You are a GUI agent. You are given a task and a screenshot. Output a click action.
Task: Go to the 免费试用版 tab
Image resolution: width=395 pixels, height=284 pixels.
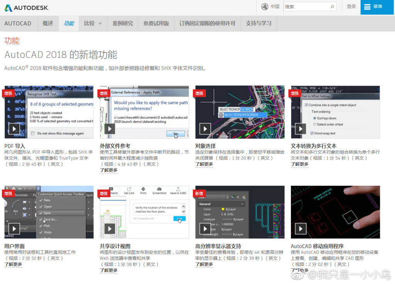(x=156, y=24)
